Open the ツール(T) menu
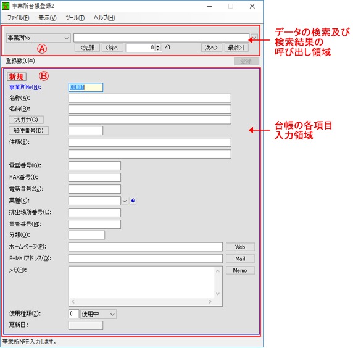Image resolution: width=353 pixels, height=348 pixels. click(x=75, y=18)
